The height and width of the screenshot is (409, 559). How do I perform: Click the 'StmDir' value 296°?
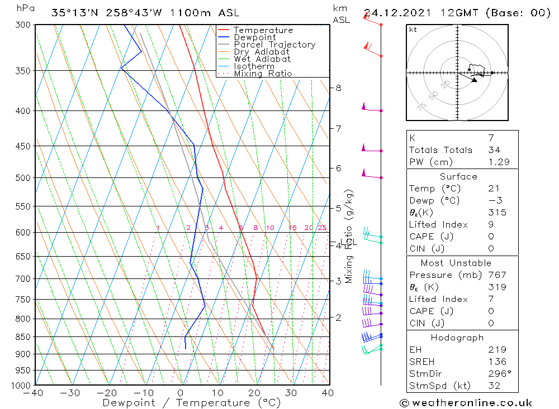[x=500, y=374]
